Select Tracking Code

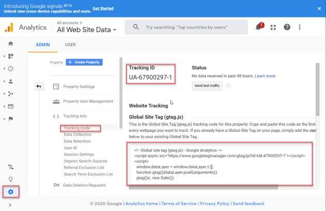(77, 128)
